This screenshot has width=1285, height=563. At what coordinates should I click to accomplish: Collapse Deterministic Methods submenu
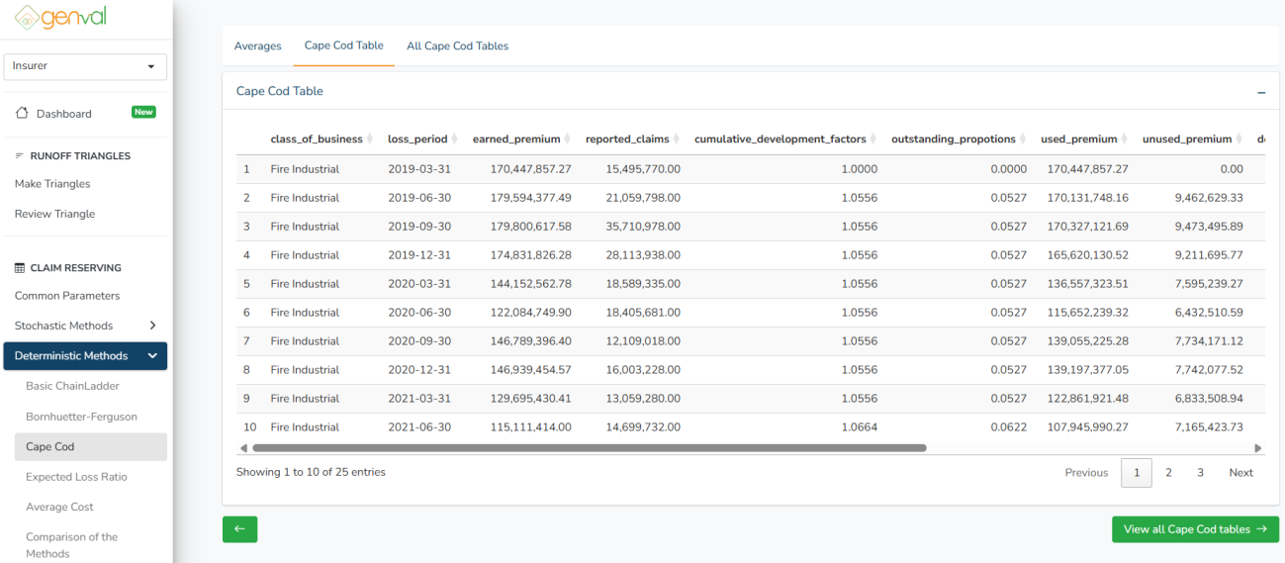(x=85, y=356)
